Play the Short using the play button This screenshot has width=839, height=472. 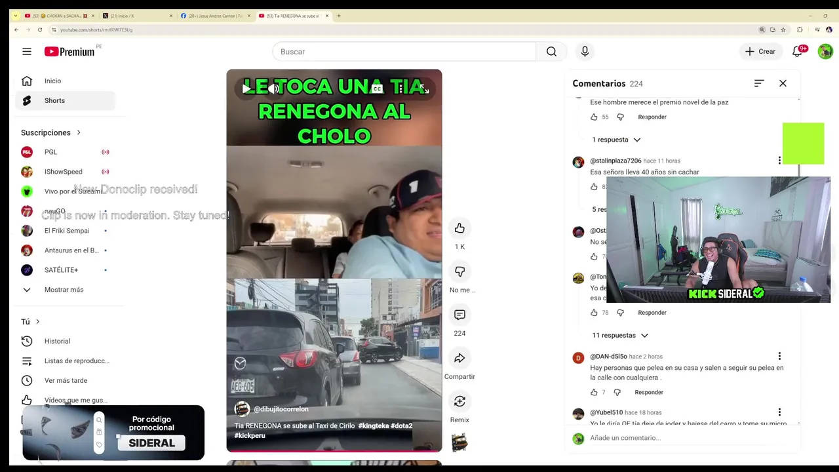(x=246, y=89)
